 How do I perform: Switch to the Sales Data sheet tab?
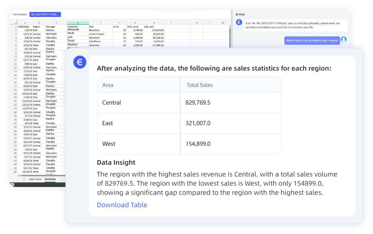pyautogui.click(x=35, y=179)
